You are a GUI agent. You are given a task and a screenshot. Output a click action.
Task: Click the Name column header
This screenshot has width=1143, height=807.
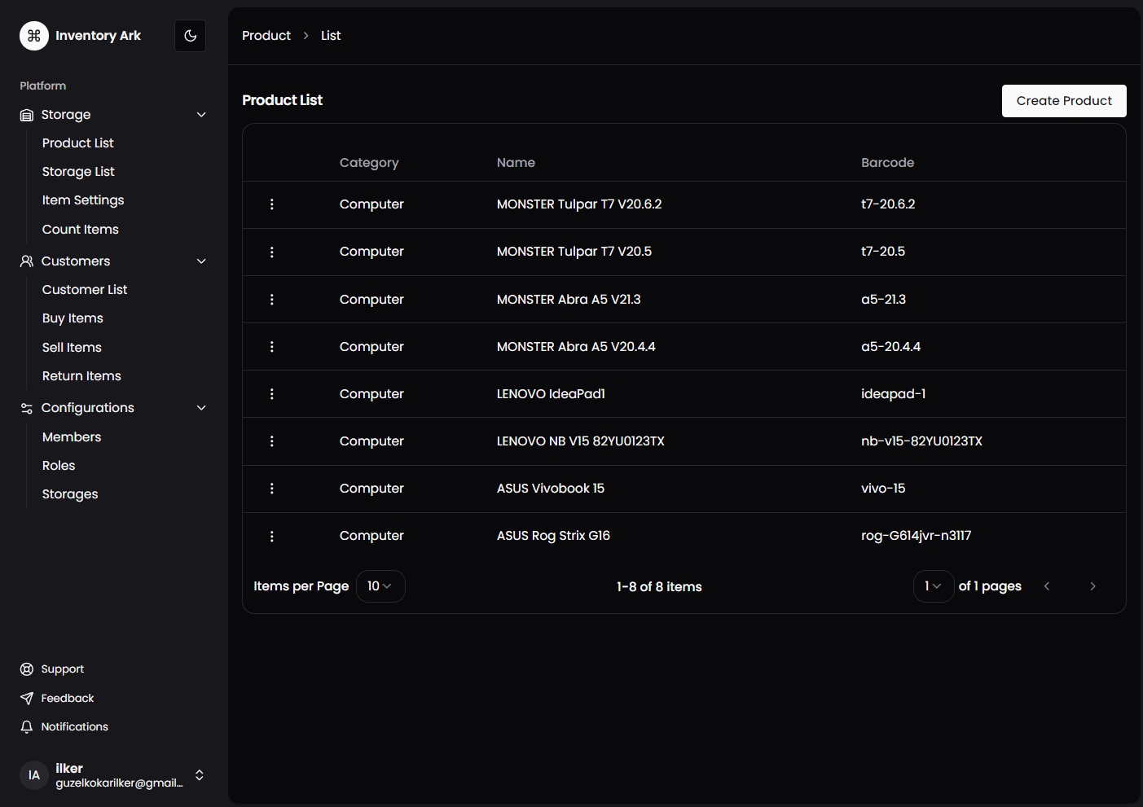tap(516, 163)
